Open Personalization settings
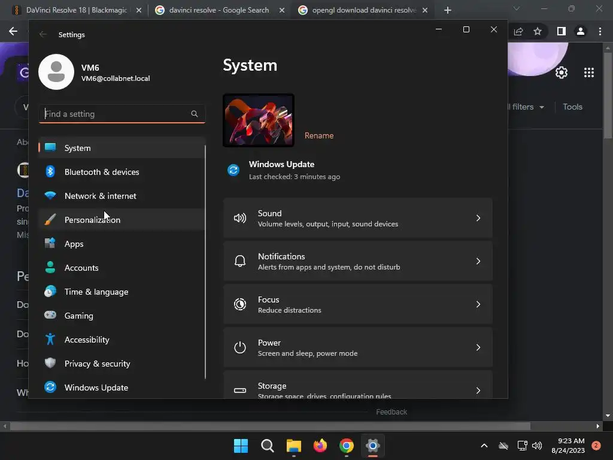The width and height of the screenshot is (613, 460). coord(122,219)
